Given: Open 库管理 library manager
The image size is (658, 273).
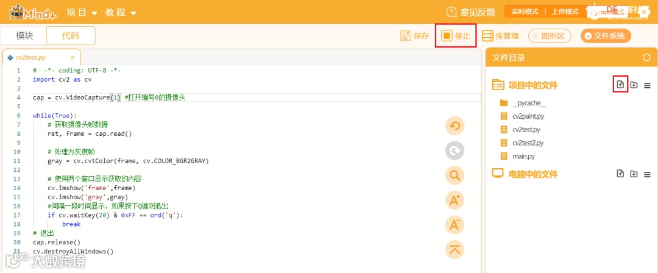Looking at the screenshot, I should [x=500, y=36].
